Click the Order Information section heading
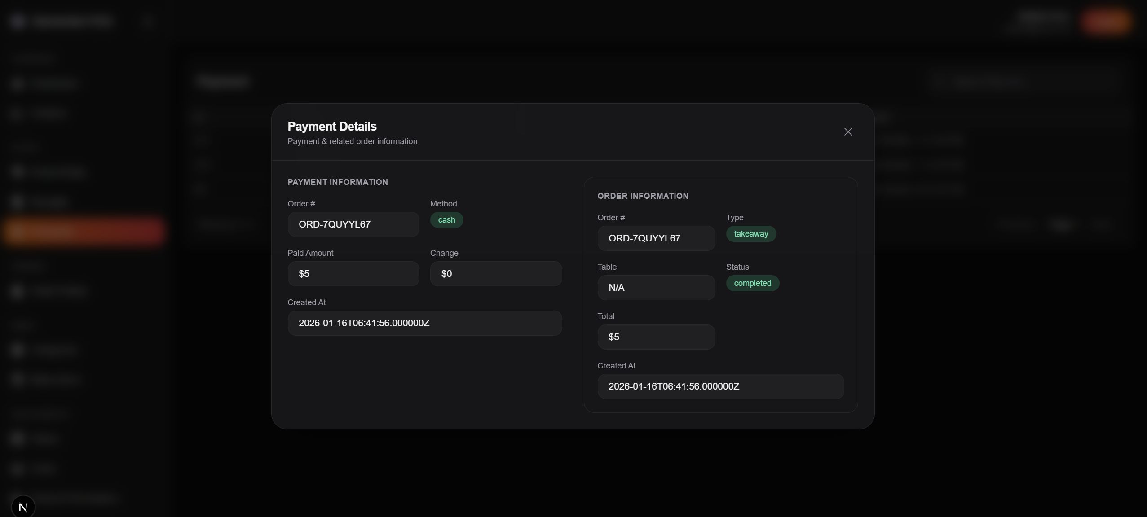The height and width of the screenshot is (517, 1147). click(642, 196)
